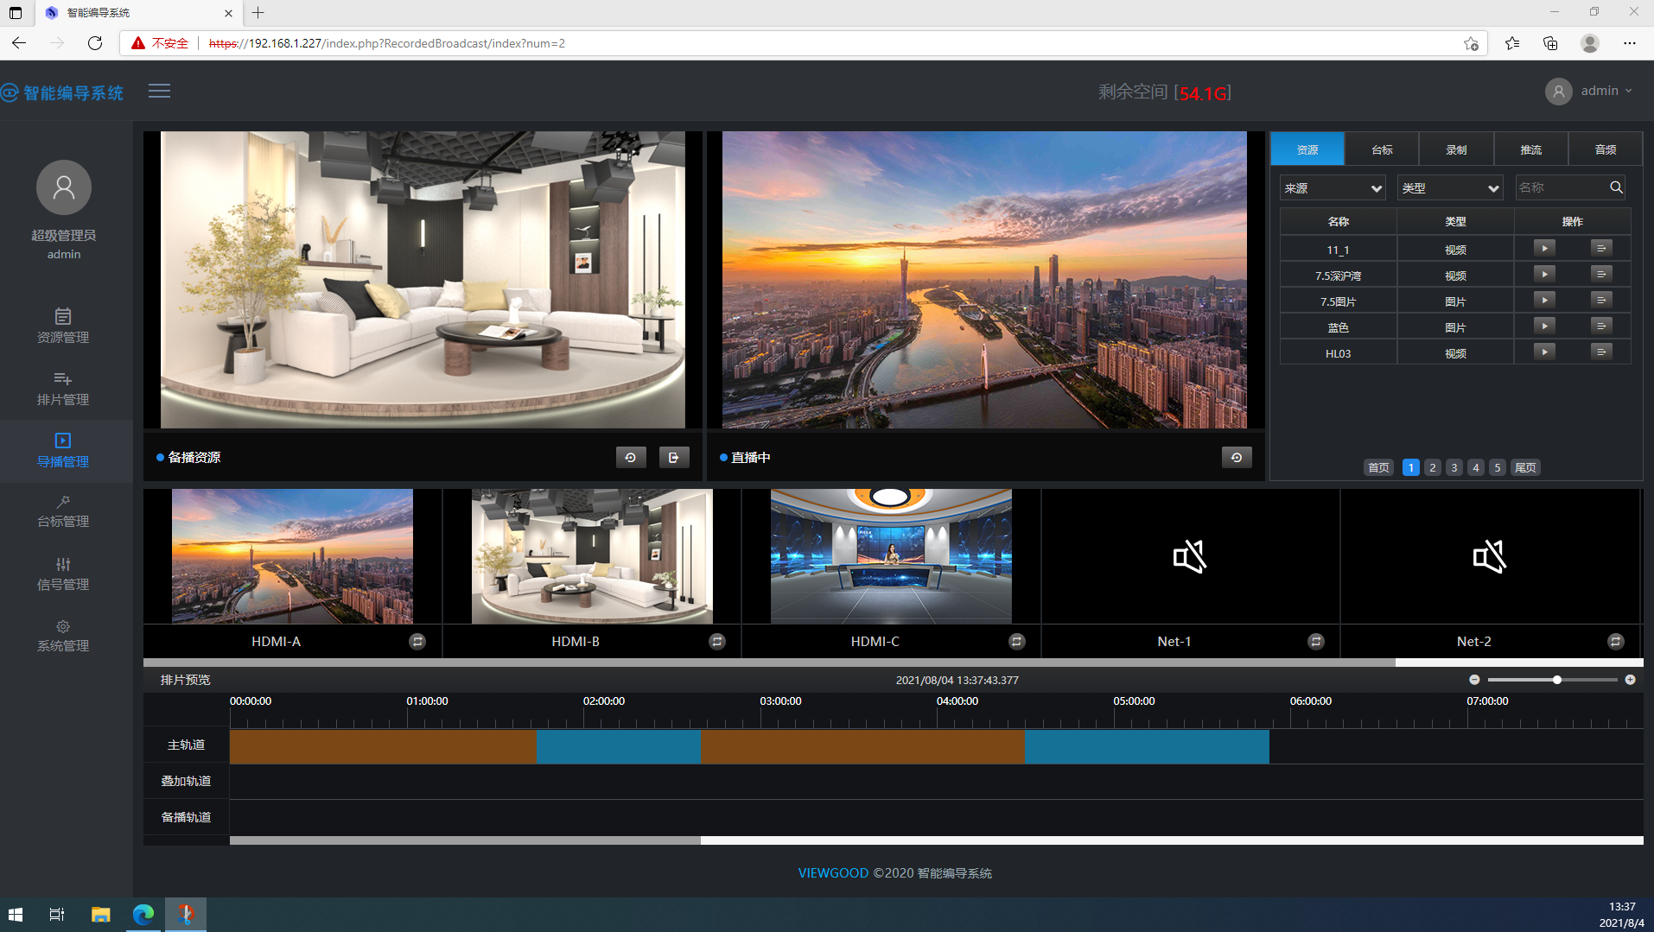Screen dimensions: 1654x932
Task: Open 台标管理 in the sidebar
Action: (x=63, y=512)
